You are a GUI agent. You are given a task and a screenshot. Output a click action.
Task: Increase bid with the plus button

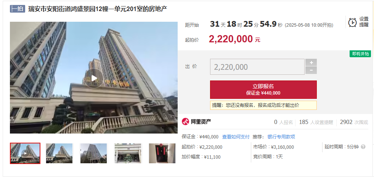(311, 63)
